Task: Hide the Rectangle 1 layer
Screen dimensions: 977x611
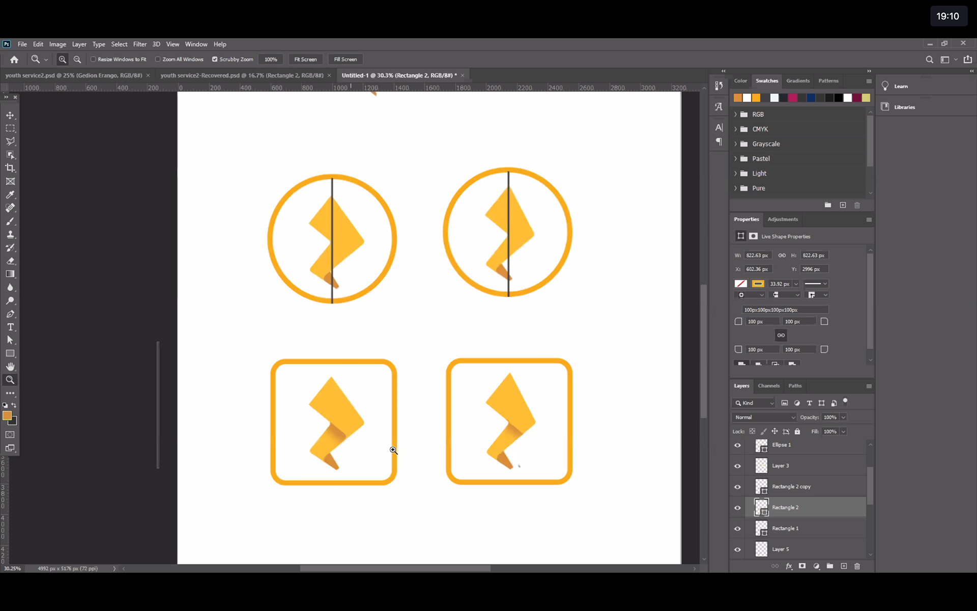Action: click(x=737, y=529)
